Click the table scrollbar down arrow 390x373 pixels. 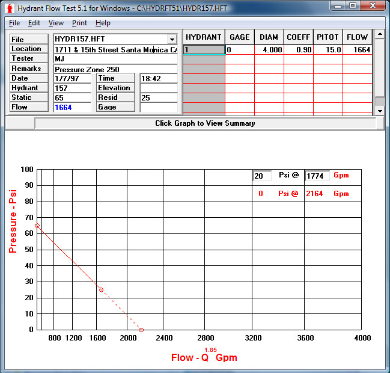pos(380,111)
